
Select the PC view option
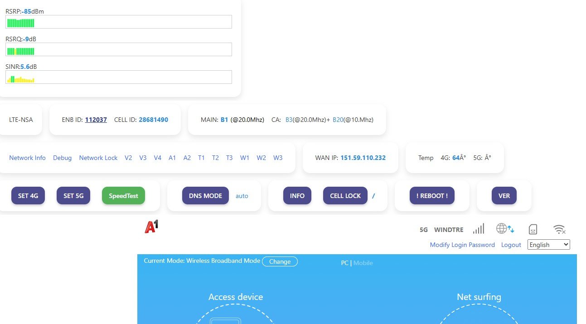coord(344,263)
